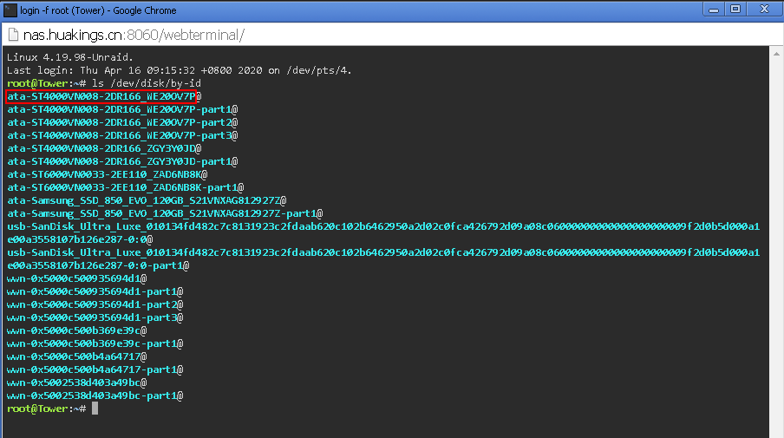
Task: Click the wwn-0x5002538d403a49bc-part1 entry
Action: tap(95, 396)
